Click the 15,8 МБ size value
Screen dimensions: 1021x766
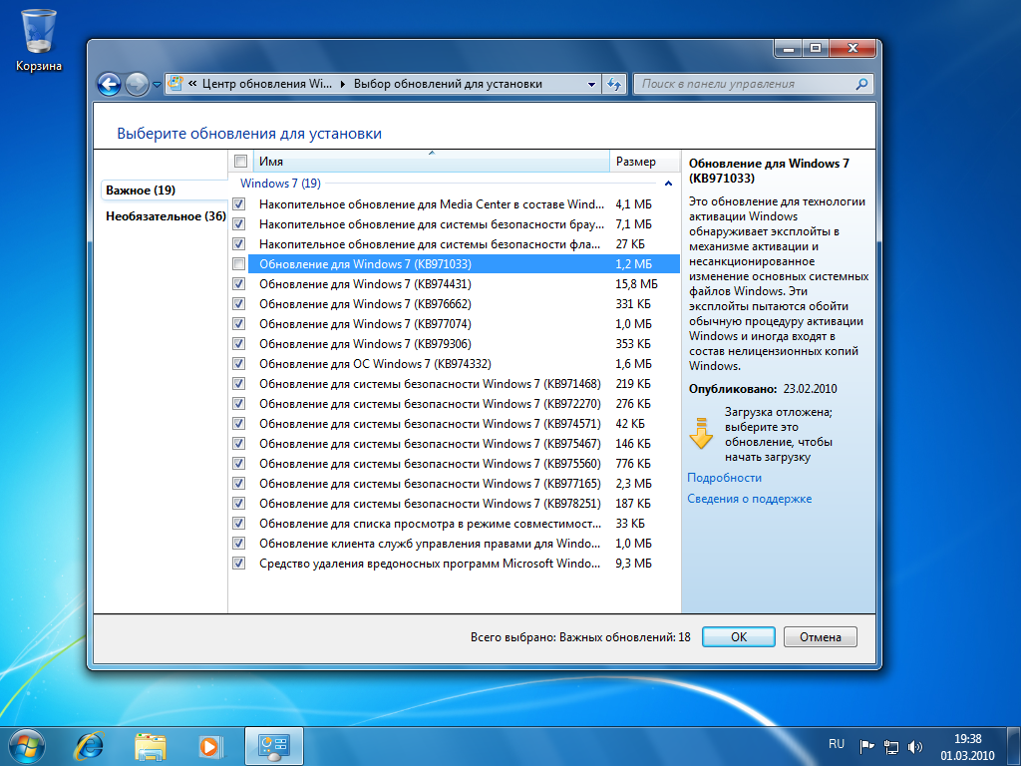coord(636,284)
